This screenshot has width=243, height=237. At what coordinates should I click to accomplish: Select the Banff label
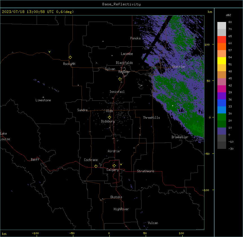pos(35,160)
